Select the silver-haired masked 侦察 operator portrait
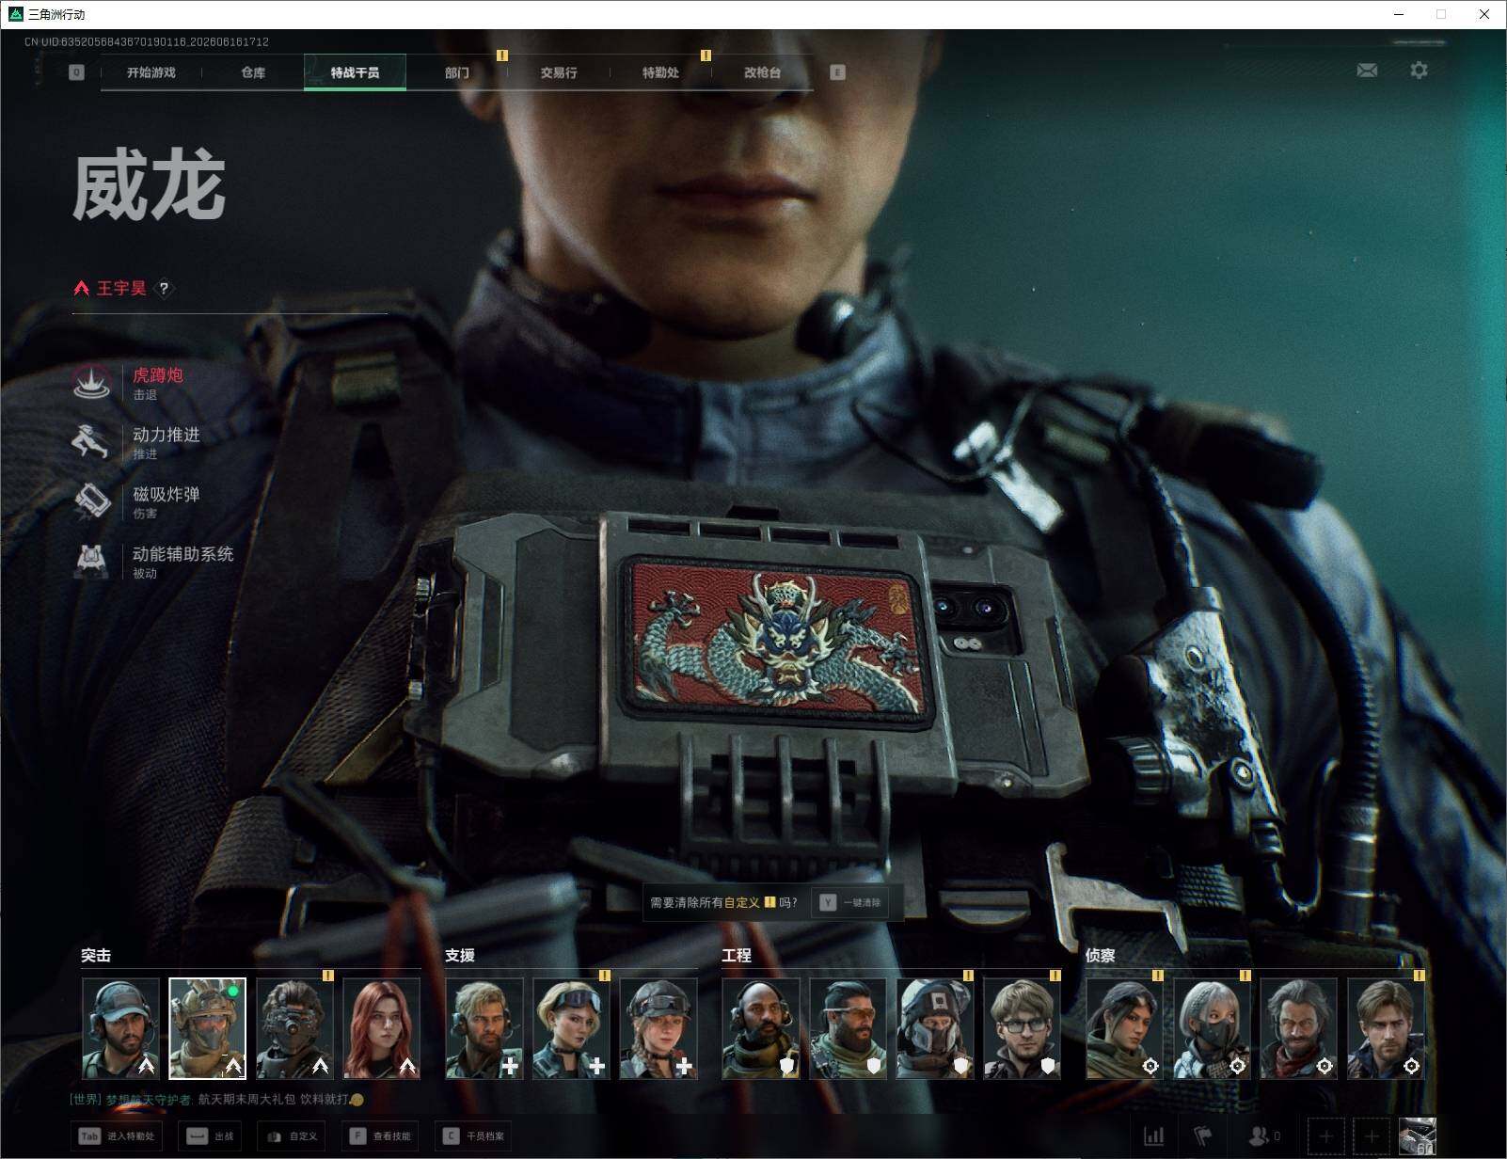Image resolution: width=1507 pixels, height=1159 pixels. [1212, 1028]
